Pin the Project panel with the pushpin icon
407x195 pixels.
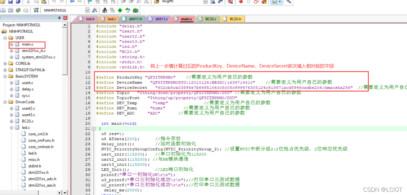click(x=59, y=18)
